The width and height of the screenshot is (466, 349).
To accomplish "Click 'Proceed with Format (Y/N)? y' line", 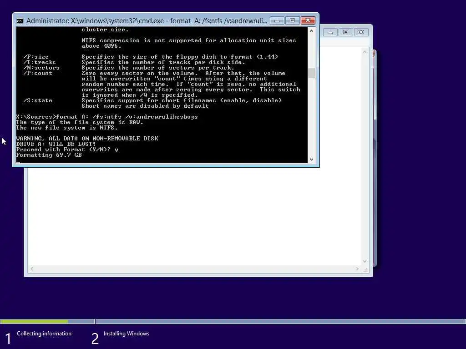I will click(67, 150).
